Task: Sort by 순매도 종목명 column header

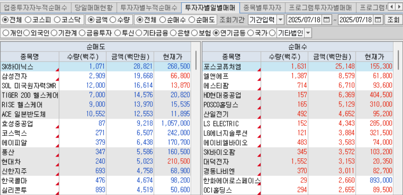Action: [x=30, y=57]
